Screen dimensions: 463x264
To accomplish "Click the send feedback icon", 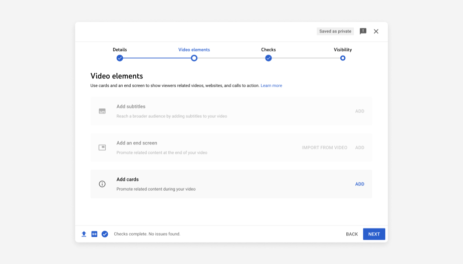I will coord(363,31).
